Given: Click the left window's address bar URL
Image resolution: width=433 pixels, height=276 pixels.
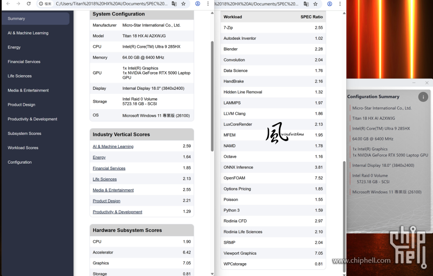Looking at the screenshot, I should 111,4.
